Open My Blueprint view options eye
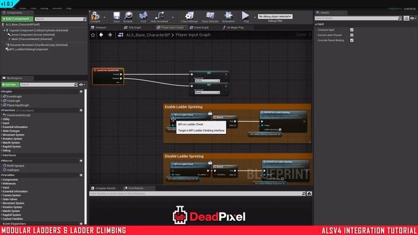This screenshot has height=235, width=418. (x=82, y=85)
